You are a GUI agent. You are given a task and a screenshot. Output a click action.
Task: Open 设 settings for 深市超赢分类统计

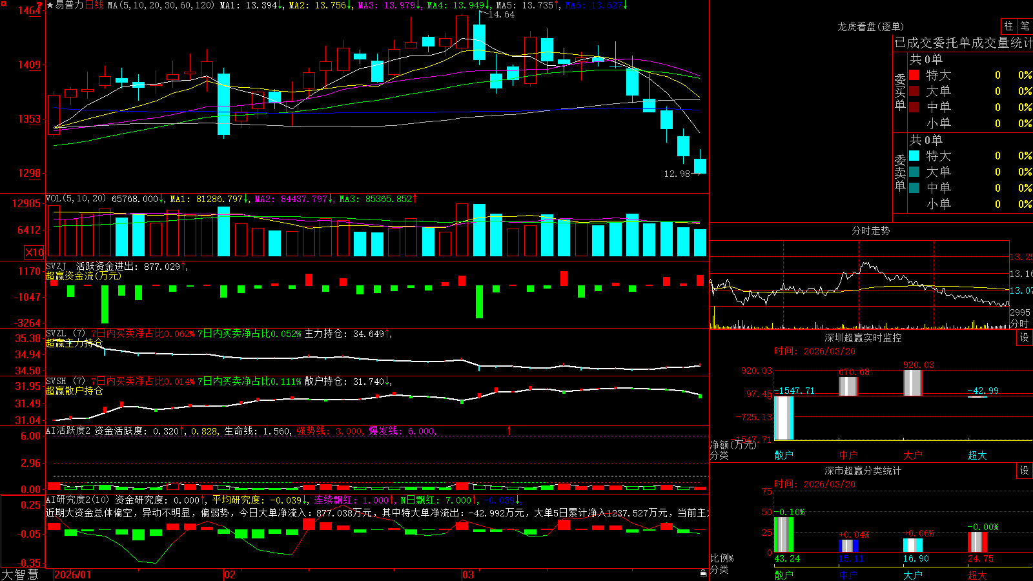tap(1025, 471)
